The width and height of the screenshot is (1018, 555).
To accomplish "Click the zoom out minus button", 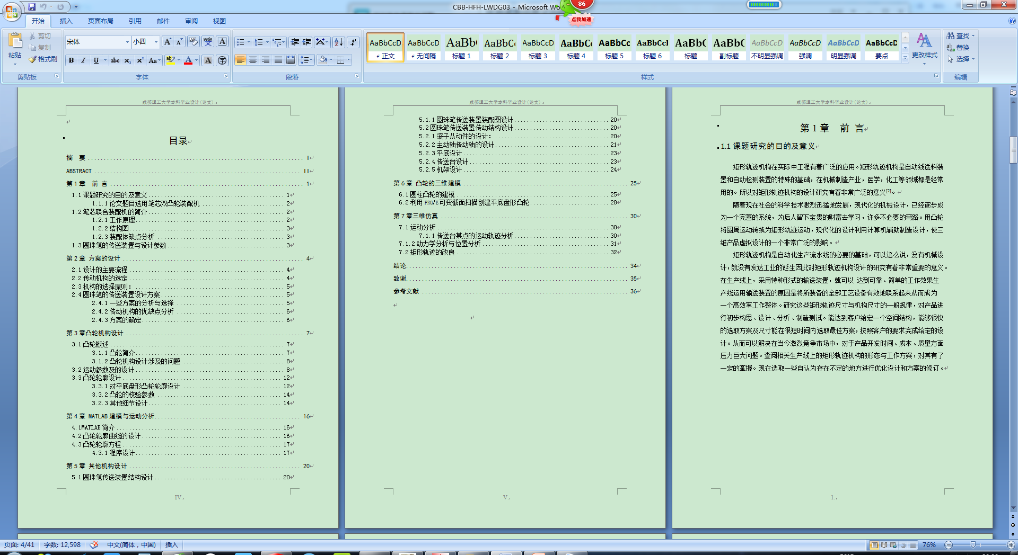I will coord(949,545).
